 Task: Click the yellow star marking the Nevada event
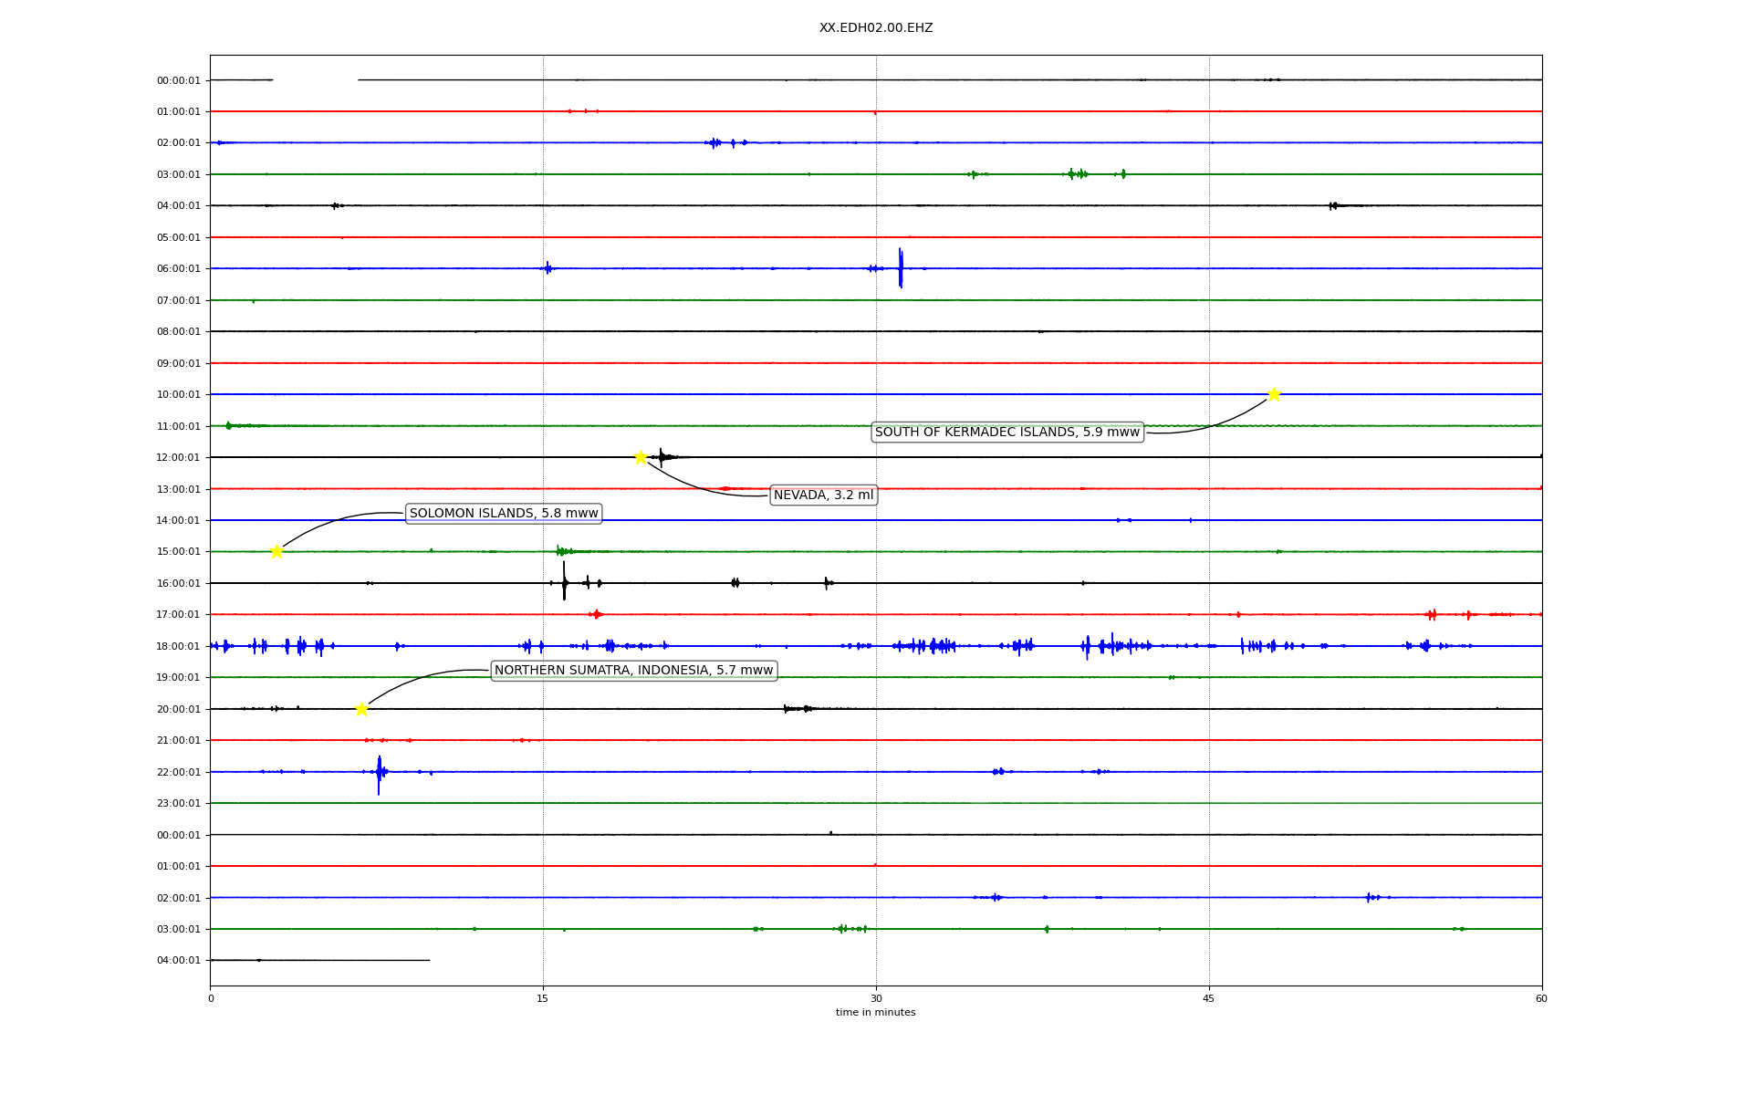(x=641, y=457)
